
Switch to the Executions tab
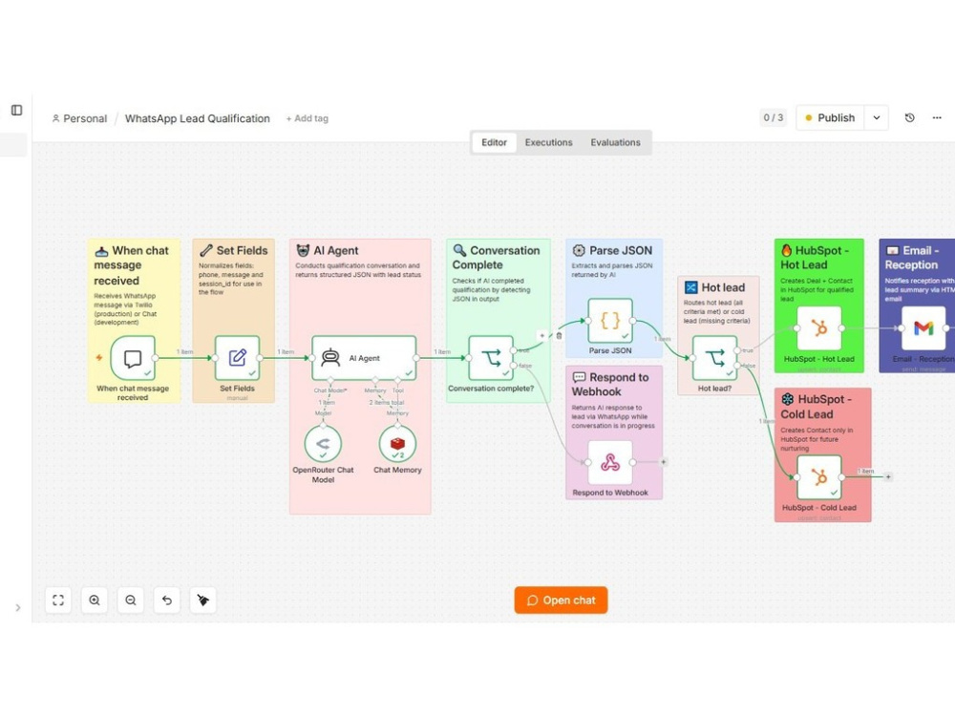coord(549,142)
